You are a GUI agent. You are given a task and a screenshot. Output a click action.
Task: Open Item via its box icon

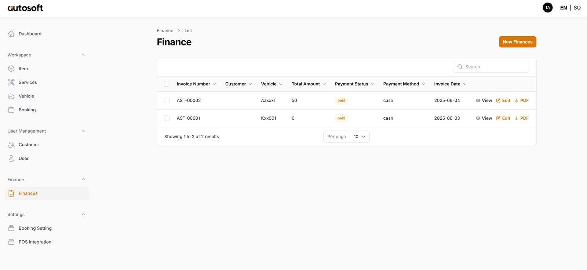click(11, 69)
